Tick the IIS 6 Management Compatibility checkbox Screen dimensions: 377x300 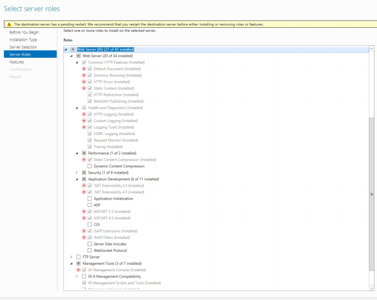pos(84,276)
